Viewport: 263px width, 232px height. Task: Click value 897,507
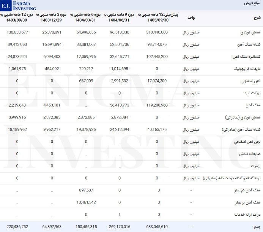click(86, 190)
